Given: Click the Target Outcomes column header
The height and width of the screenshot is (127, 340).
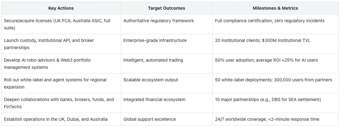Looking at the screenshot, I should click(x=167, y=8).
